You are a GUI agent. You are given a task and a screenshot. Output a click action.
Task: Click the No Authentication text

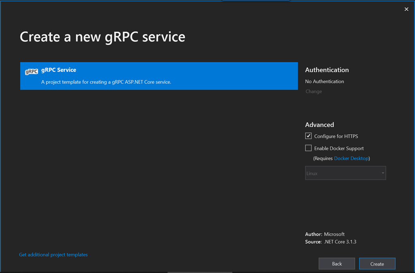[325, 82]
